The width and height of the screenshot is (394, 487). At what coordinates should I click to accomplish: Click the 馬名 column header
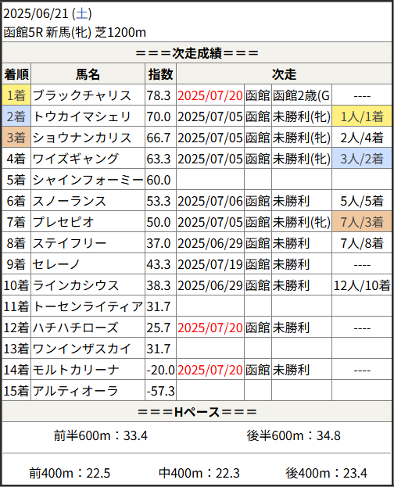coord(88,74)
